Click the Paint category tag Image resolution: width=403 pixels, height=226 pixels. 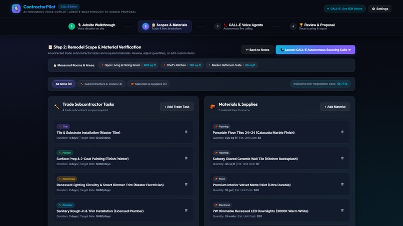tap(219, 179)
